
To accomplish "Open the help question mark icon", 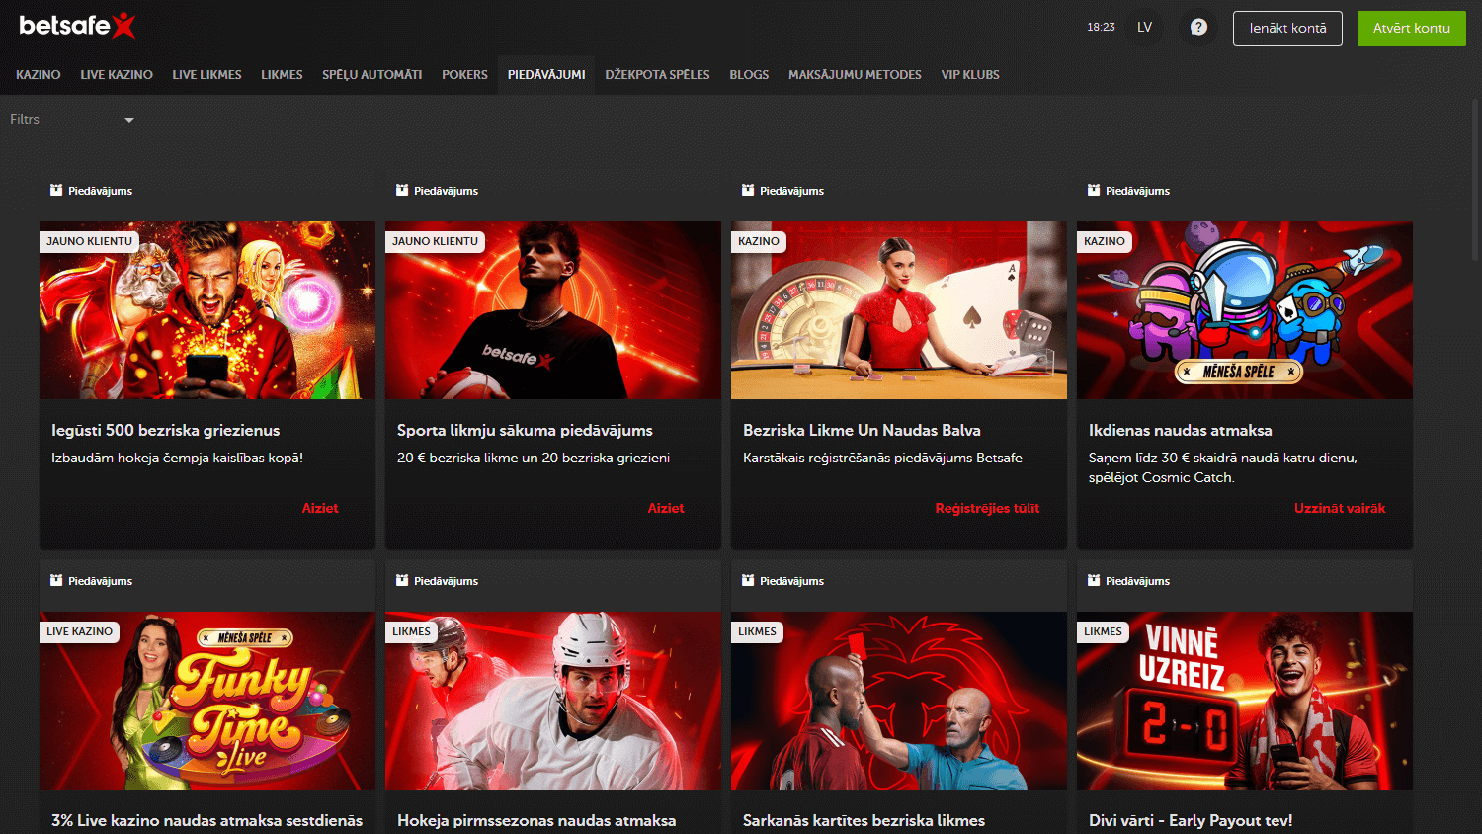I will click(1197, 27).
